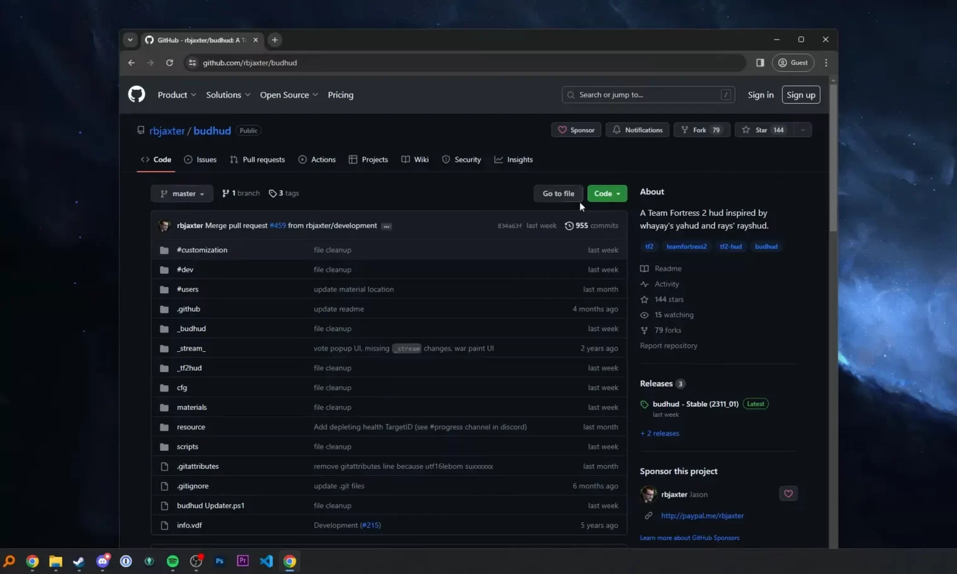Click the Report repository link
The image size is (957, 574).
tap(669, 346)
